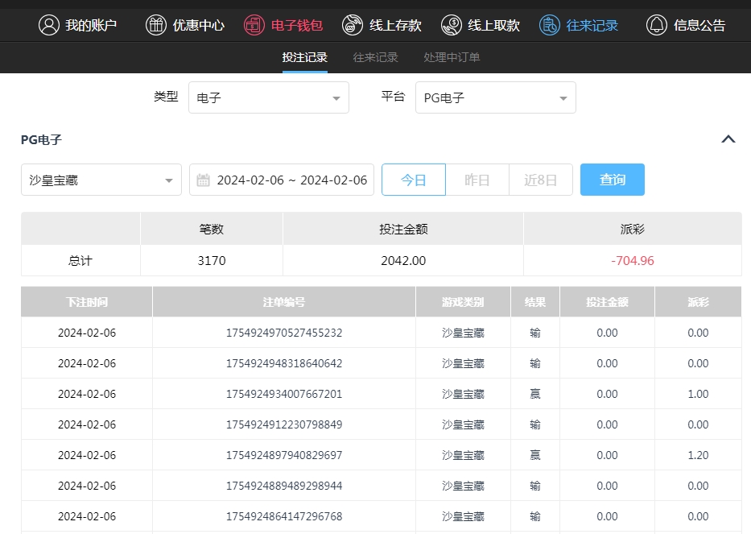This screenshot has height=534, width=751.
Task: Open the 沙皇宝藏 game selection dropdown
Action: 101,180
